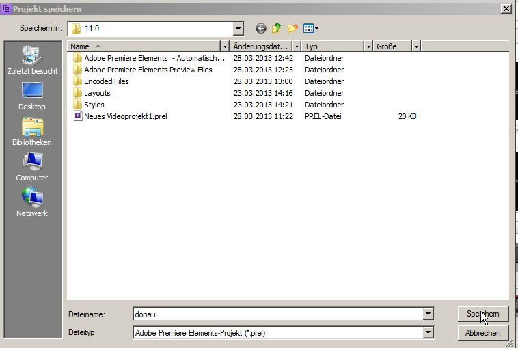This screenshot has width=518, height=348.
Task: Open Bibliotheken in sidebar
Action: click(32, 131)
